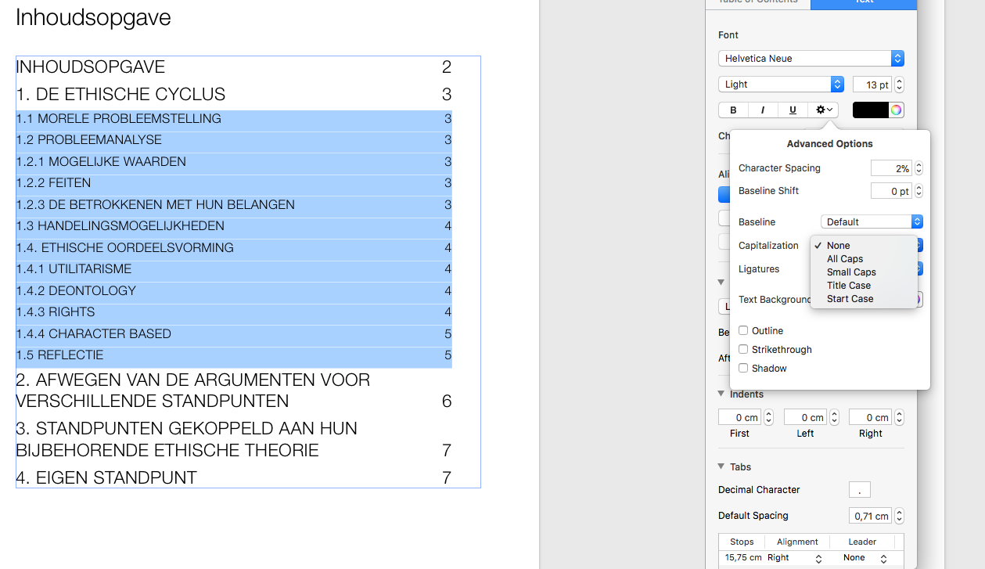Enable Strikethrough for the text
Screen dimensions: 985x569
tap(743, 349)
